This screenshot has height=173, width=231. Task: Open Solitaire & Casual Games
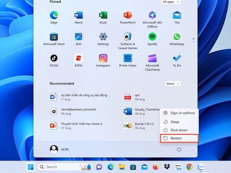(128, 37)
